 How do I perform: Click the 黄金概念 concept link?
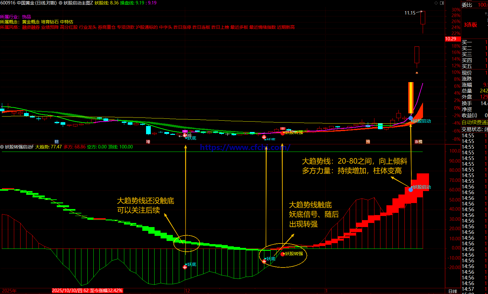[x=31, y=22]
